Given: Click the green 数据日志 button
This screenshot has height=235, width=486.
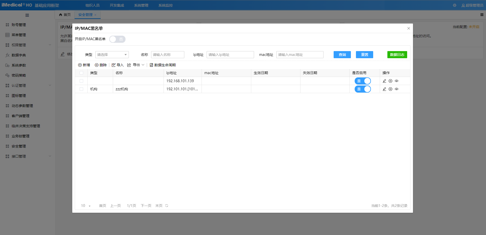Looking at the screenshot, I should point(397,55).
